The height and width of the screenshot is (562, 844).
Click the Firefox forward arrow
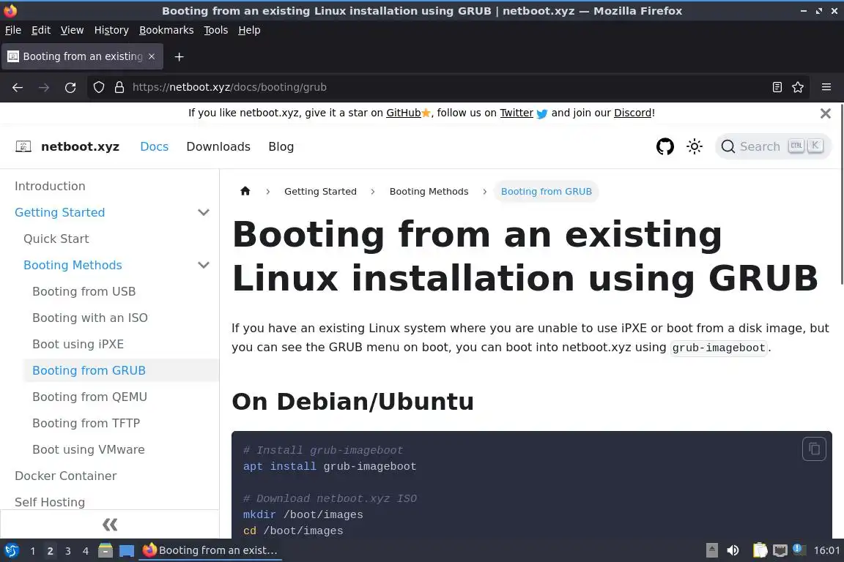pyautogui.click(x=44, y=87)
